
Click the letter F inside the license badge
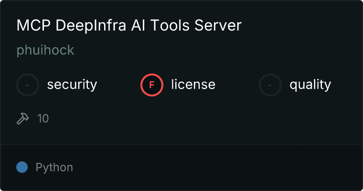[x=152, y=85]
